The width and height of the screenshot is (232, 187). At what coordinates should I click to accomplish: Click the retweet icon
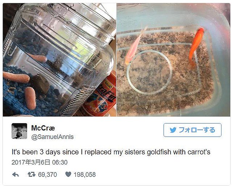tap(32, 175)
